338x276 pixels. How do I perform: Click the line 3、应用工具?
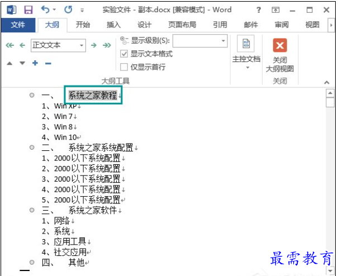[x=64, y=242]
